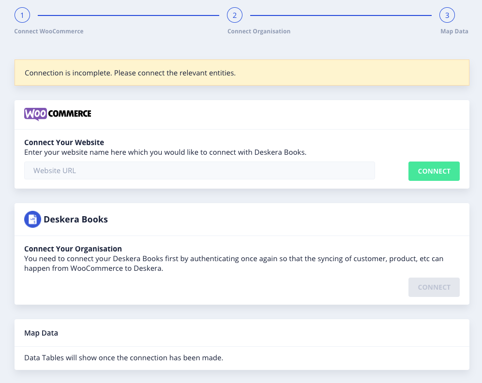Click the Connect Your Website heading
The height and width of the screenshot is (383, 482).
[64, 143]
